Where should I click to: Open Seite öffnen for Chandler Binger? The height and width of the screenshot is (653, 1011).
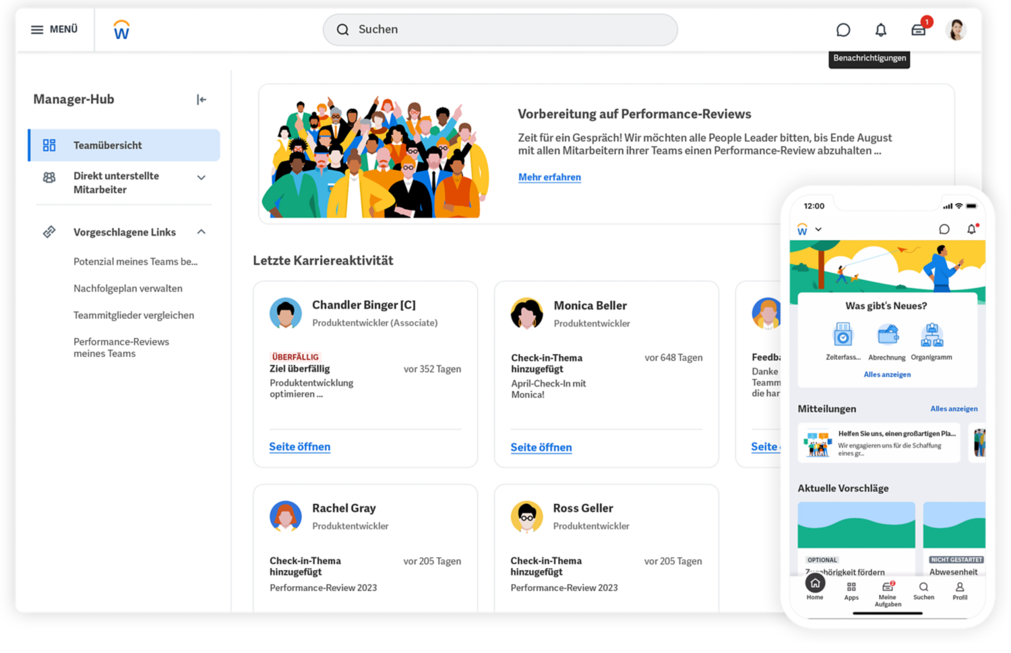click(299, 447)
